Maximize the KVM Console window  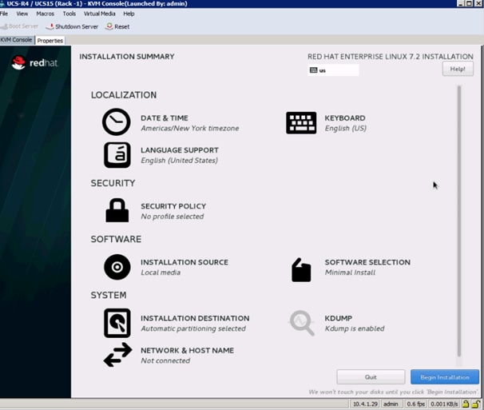[469, 3]
